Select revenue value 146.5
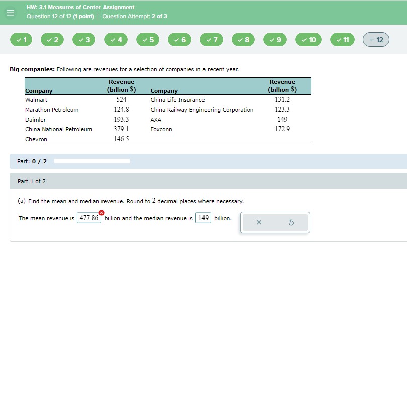Viewport: 407px width, 414px height. click(x=121, y=139)
